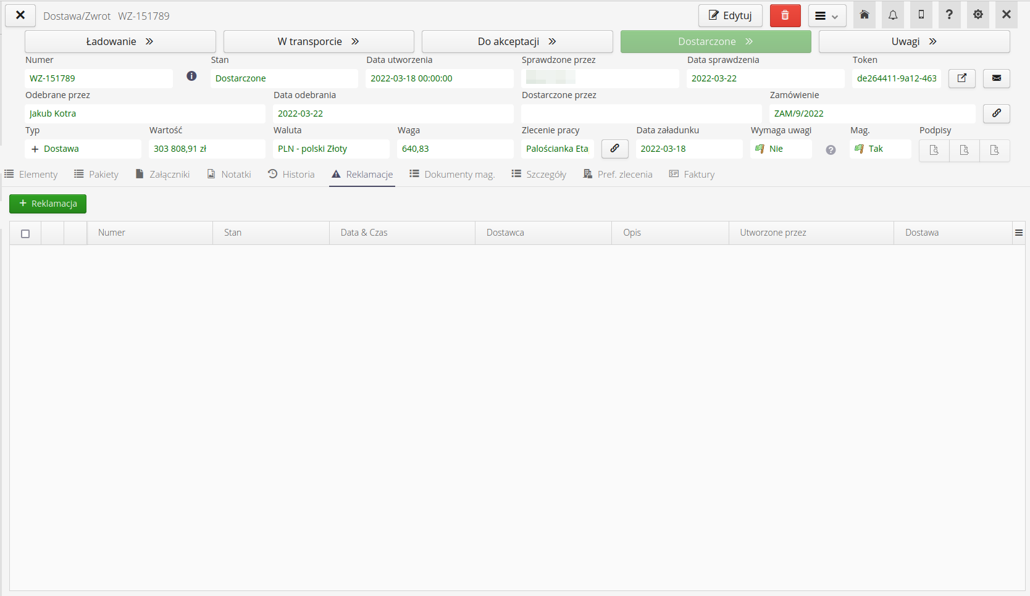Screen dimensions: 1030x596
Task: Expand the Uwagi status step
Action: point(914,41)
